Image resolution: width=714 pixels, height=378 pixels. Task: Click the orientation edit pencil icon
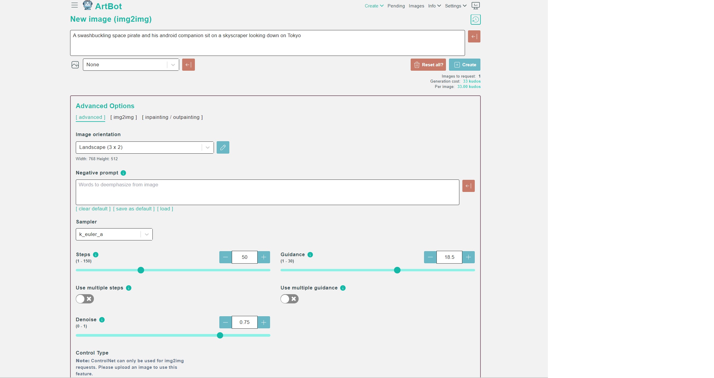click(x=223, y=147)
